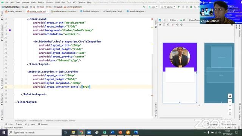
Task: Open the Build tool window button at bottom
Action: pyautogui.click(x=19, y=124)
